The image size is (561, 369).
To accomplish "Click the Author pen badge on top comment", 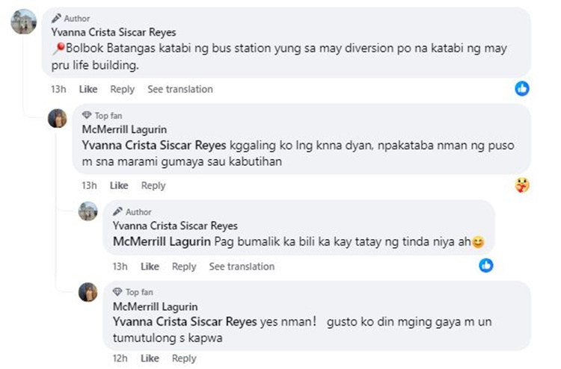I will [57, 18].
